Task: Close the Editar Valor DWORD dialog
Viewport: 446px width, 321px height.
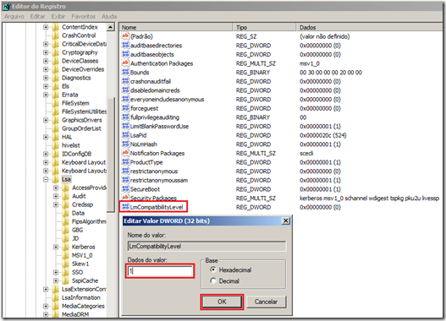Action: (285, 220)
